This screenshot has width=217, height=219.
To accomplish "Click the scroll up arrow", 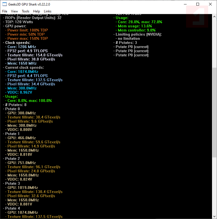I will point(214,17).
